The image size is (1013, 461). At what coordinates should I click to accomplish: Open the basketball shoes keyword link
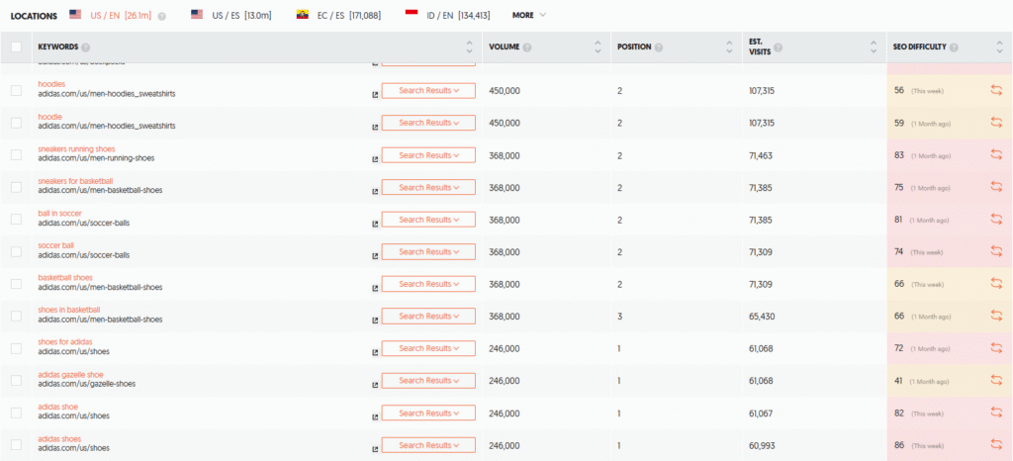[x=65, y=278]
